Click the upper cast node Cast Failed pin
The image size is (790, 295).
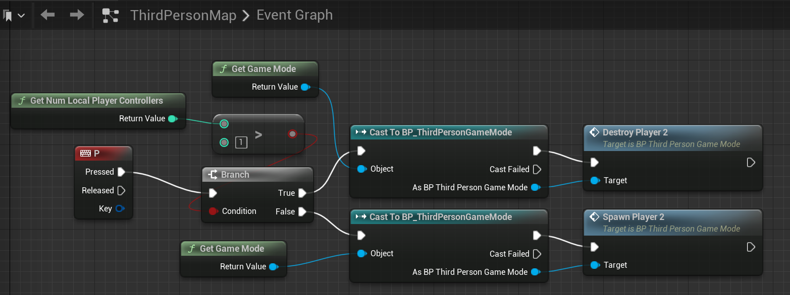point(537,170)
